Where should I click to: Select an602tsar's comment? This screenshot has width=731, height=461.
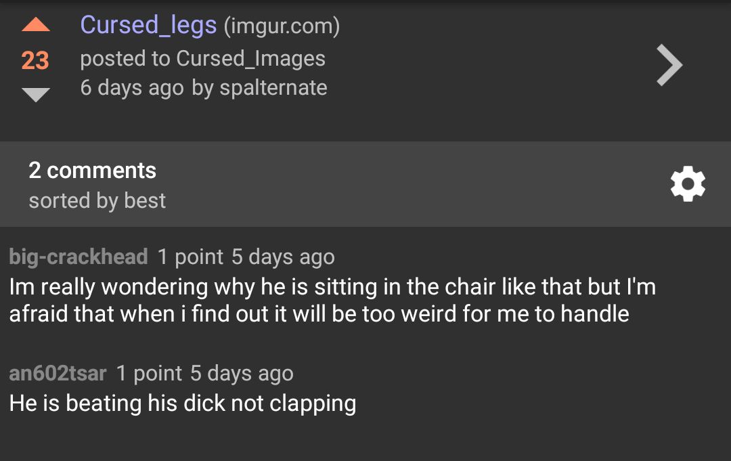pos(182,403)
